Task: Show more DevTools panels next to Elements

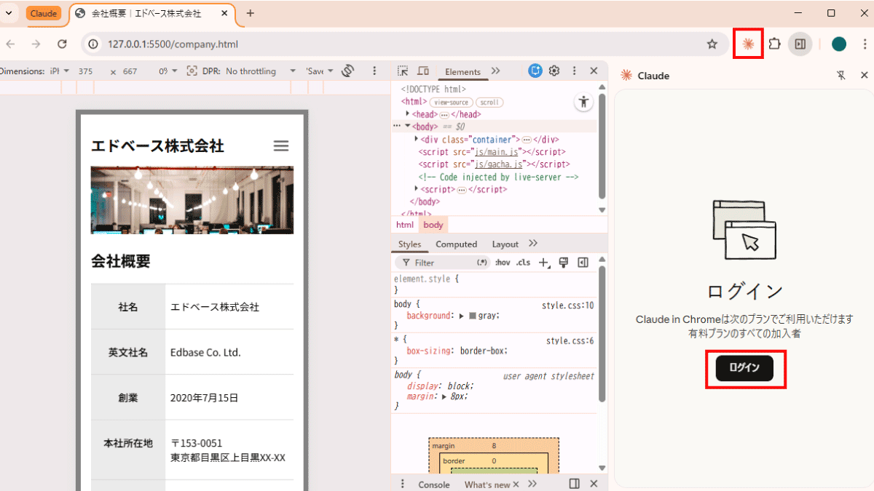Action: (496, 71)
